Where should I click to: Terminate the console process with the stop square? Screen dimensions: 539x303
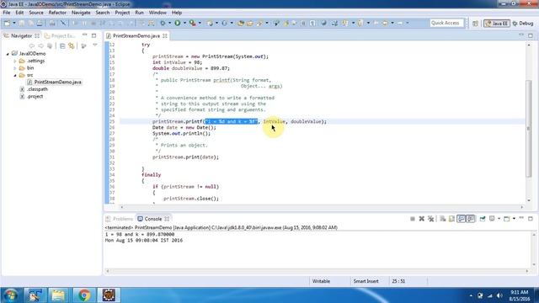pyautogui.click(x=413, y=219)
